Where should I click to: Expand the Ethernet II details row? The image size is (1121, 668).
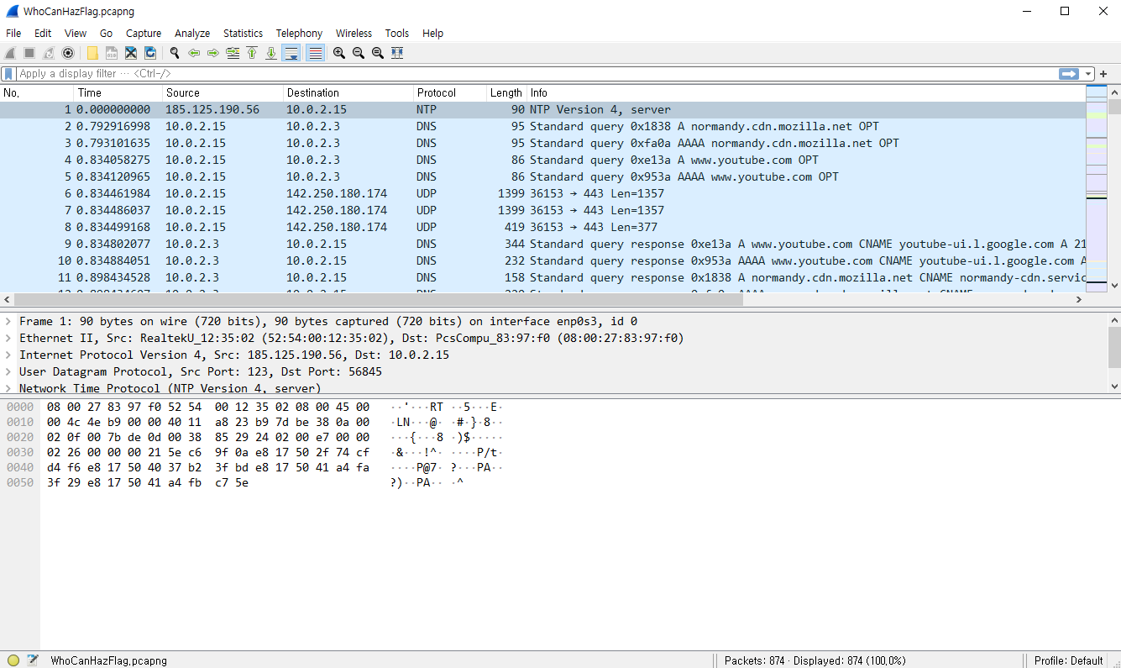(x=8, y=338)
